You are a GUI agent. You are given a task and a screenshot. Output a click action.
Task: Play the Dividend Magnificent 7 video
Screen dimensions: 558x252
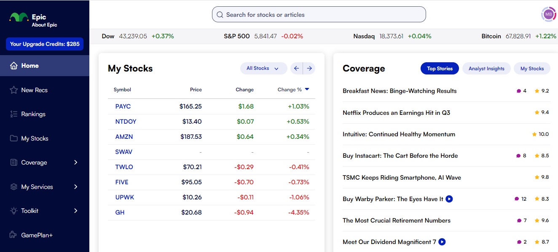442,242
